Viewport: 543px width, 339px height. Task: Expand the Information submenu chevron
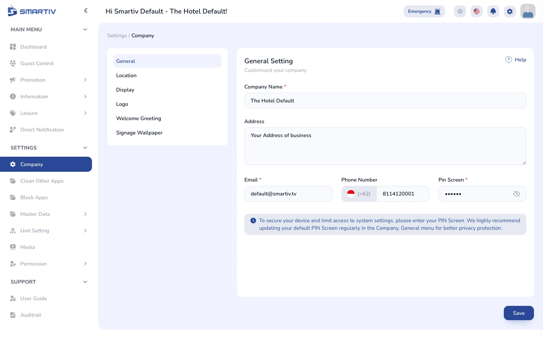coord(85,96)
